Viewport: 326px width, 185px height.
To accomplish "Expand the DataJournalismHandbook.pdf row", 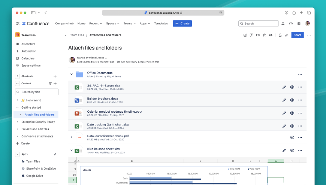I will coord(71,137).
